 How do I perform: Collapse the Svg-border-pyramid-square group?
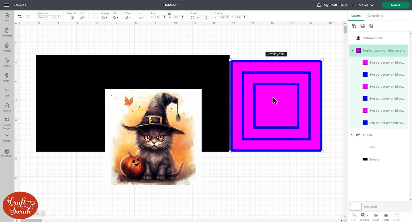352,50
